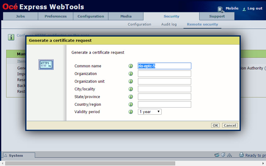266x166 pixels.
Task: Click the Mobile device icon in header
Action: [x=221, y=9]
